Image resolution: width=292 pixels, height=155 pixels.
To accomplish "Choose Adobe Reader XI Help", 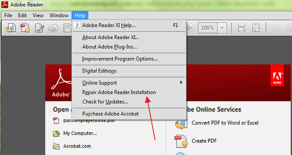I will [129, 25].
